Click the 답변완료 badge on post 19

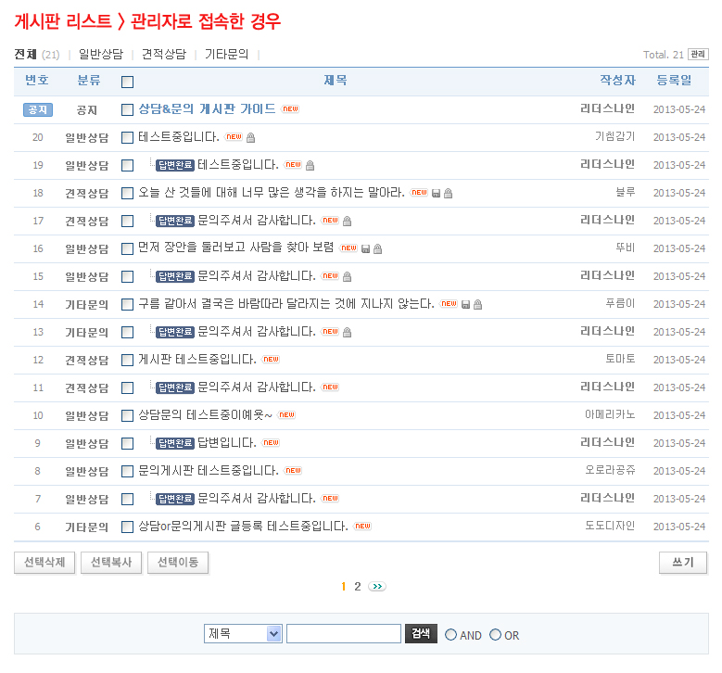click(x=175, y=165)
